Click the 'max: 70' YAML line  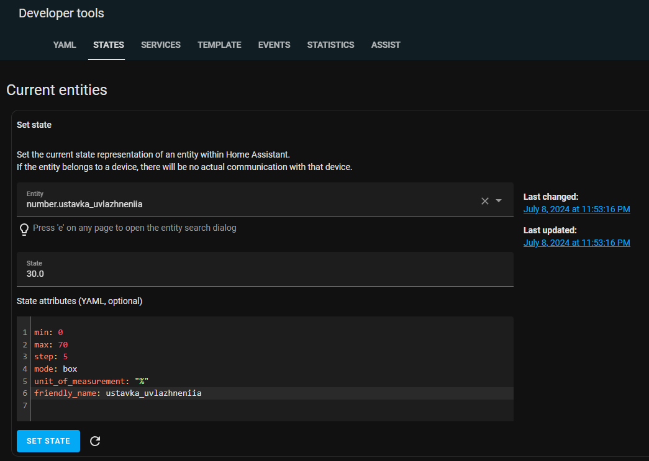click(x=51, y=344)
